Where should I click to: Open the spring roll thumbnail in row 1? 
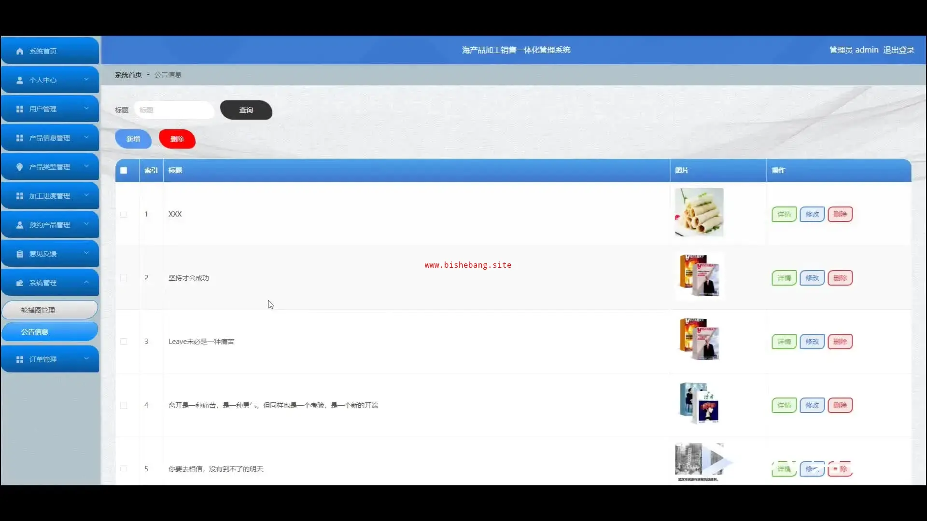699,212
